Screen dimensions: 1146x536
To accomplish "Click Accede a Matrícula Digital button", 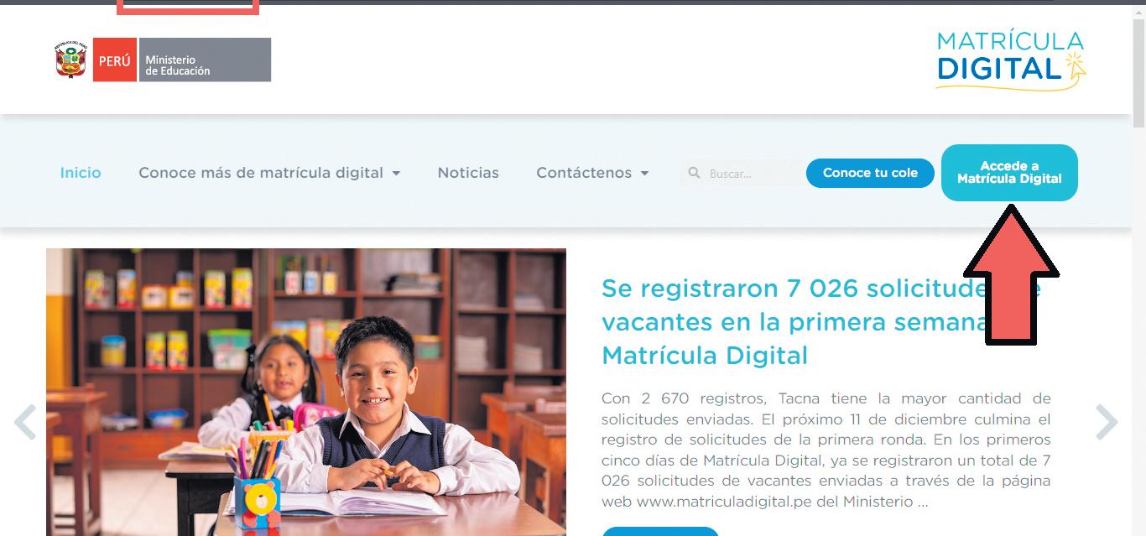I will 1009,173.
